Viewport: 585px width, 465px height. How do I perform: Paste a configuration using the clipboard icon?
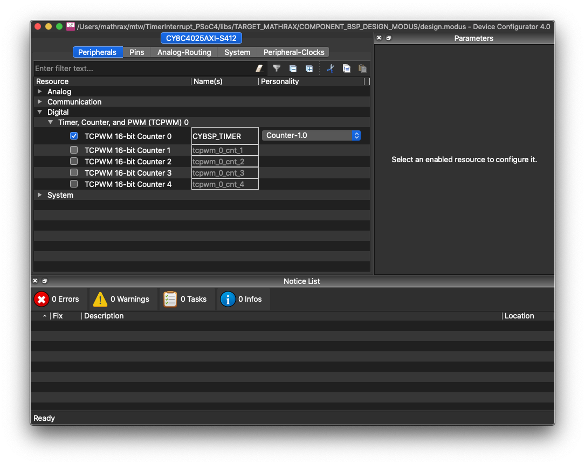tap(362, 68)
